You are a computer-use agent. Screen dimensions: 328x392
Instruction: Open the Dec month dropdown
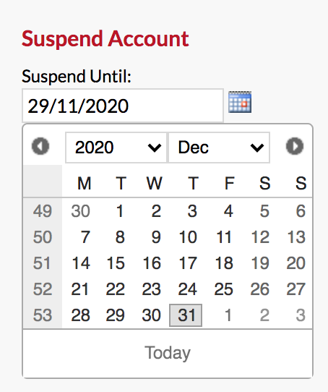220,148
